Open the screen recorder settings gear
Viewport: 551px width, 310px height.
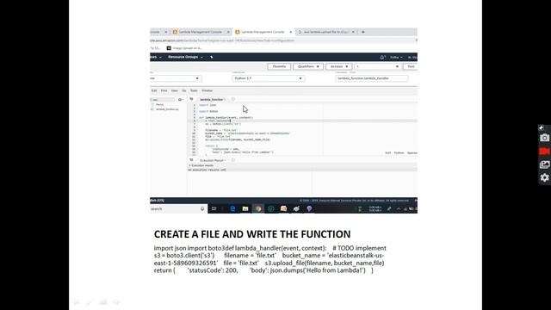[x=544, y=177]
